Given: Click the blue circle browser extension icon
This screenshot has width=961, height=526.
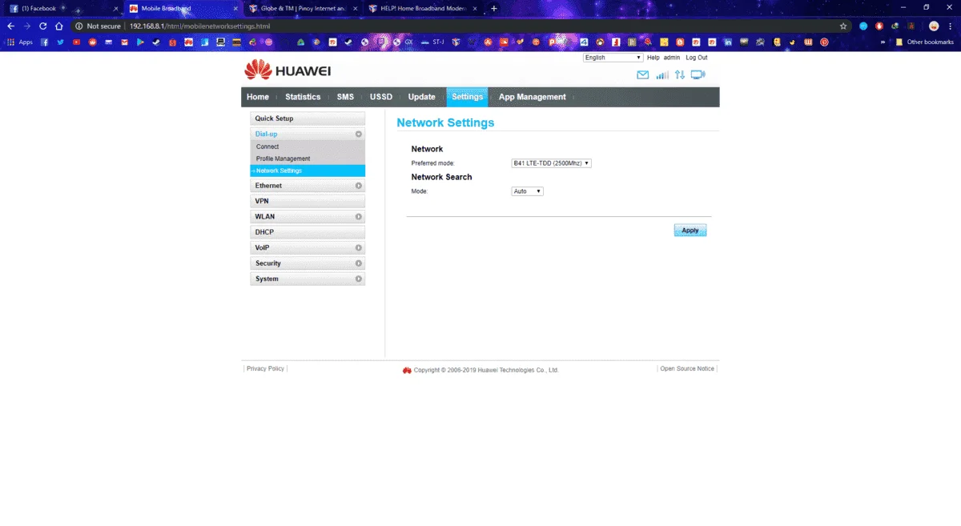Looking at the screenshot, I should [863, 26].
